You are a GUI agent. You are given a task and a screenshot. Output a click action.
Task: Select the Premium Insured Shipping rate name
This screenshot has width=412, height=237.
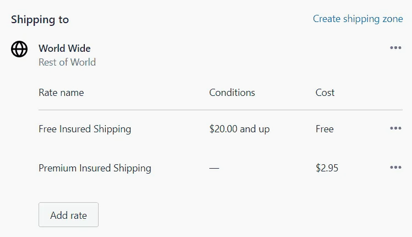point(95,168)
